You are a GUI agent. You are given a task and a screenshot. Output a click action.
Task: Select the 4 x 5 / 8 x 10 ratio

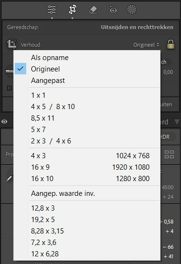tap(87, 107)
